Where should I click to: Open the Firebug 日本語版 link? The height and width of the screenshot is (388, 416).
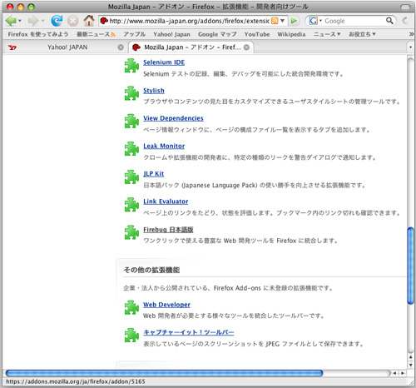coord(168,230)
